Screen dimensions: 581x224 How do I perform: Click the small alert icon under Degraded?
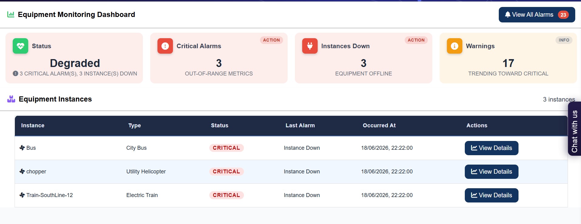(x=15, y=73)
